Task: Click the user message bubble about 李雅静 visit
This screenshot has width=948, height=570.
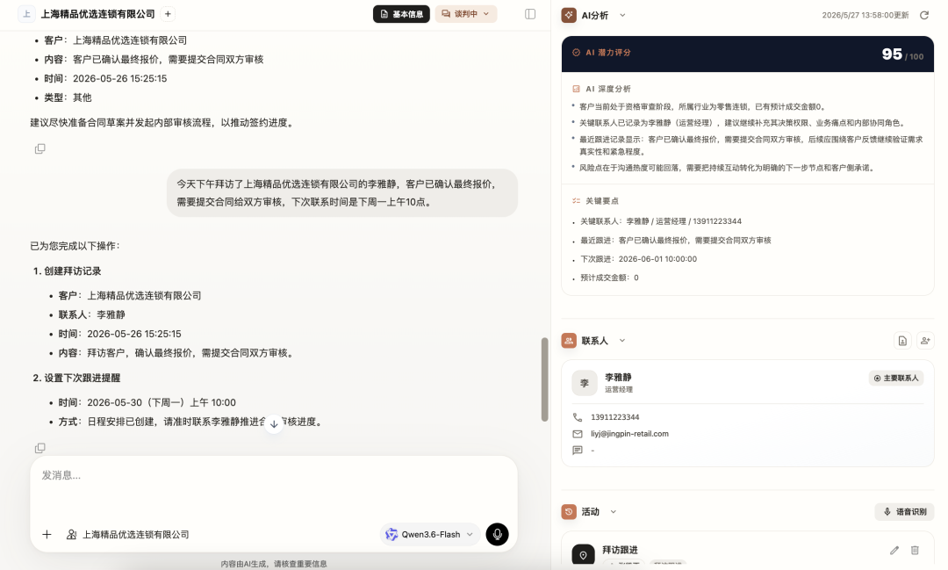Action: tap(342, 193)
